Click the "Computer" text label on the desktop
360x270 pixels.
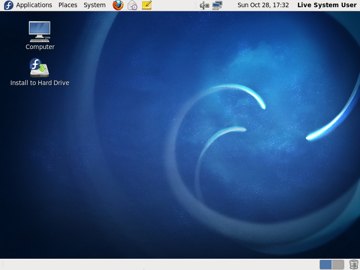pyautogui.click(x=40, y=47)
